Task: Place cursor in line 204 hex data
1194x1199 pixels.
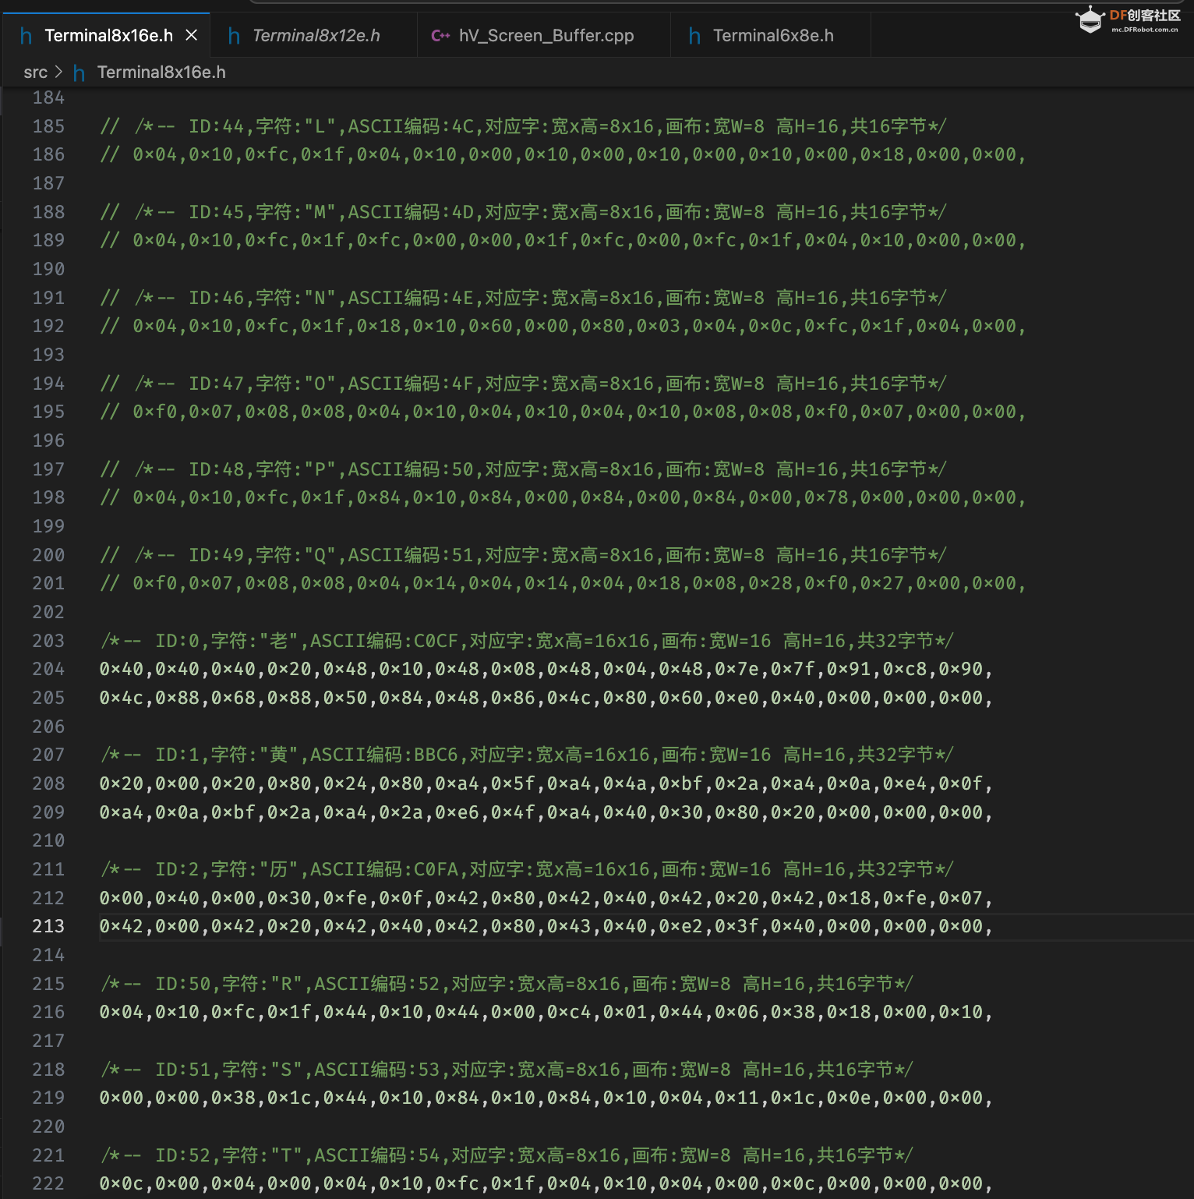Action: (x=546, y=669)
